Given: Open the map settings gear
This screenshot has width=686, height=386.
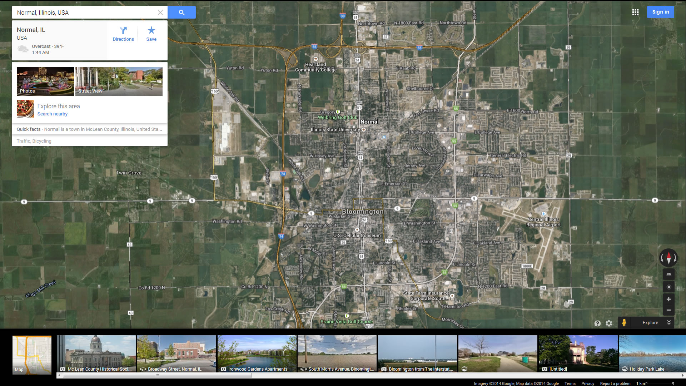Looking at the screenshot, I should coord(609,323).
